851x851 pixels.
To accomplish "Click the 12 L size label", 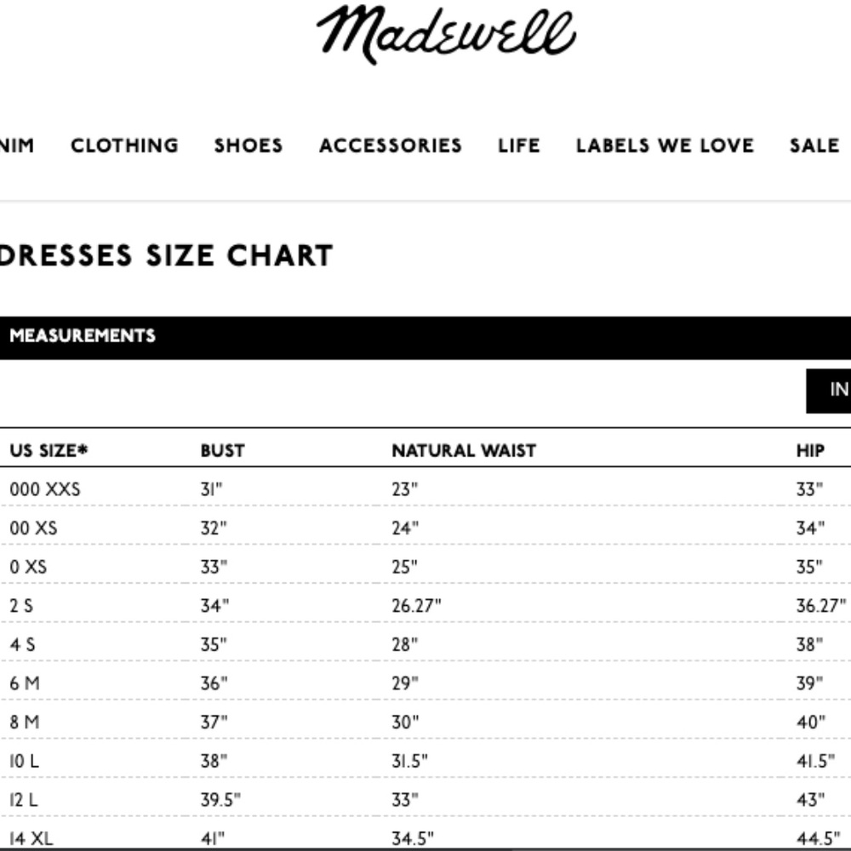I will click(24, 800).
